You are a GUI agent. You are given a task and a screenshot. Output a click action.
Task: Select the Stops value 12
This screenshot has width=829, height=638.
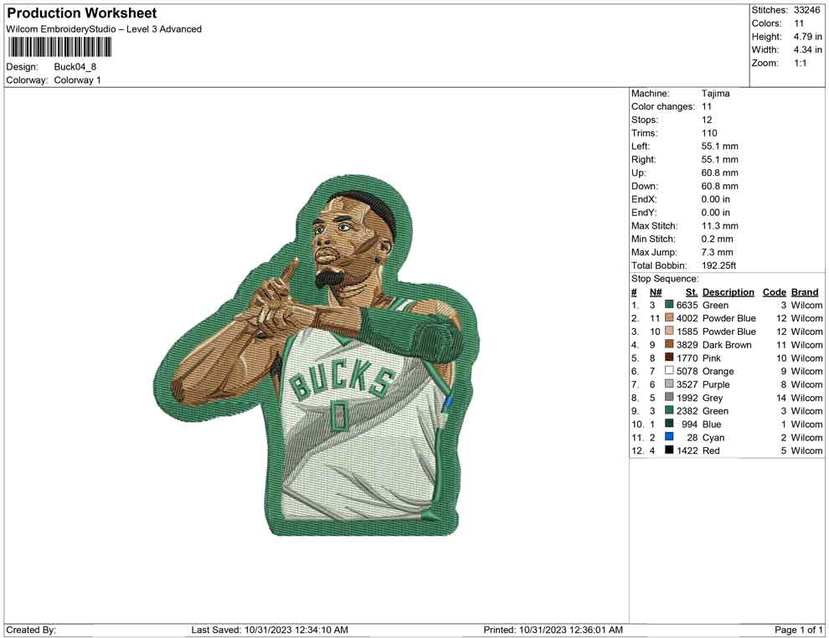707,120
